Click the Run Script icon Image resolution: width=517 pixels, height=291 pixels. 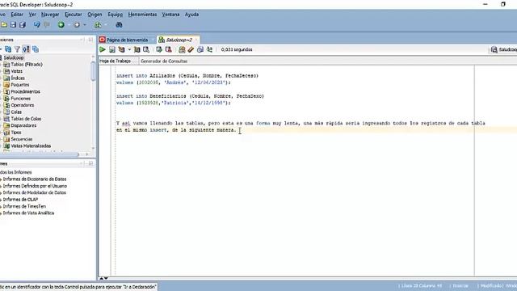click(x=112, y=49)
